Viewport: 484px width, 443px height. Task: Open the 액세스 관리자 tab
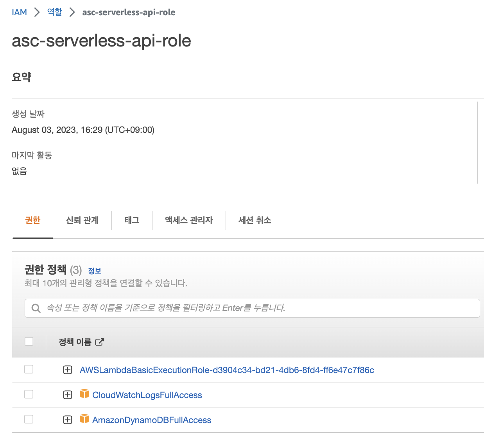pyautogui.click(x=189, y=220)
